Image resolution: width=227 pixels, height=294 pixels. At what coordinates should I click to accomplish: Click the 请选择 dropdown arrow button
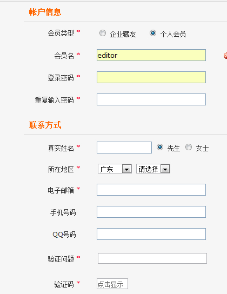pyautogui.click(x=165, y=169)
